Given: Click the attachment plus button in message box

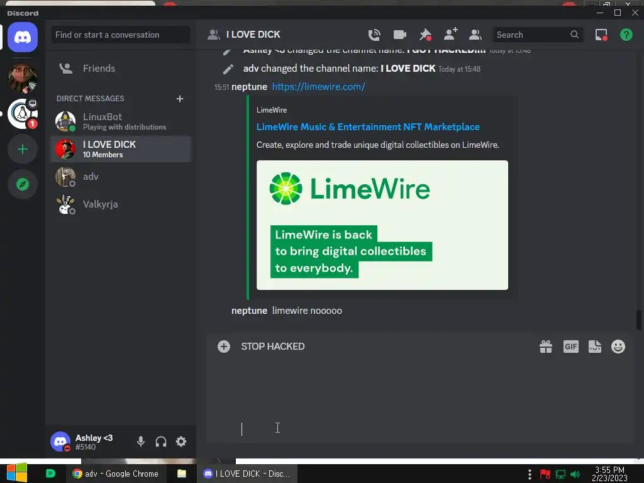Looking at the screenshot, I should click(224, 347).
